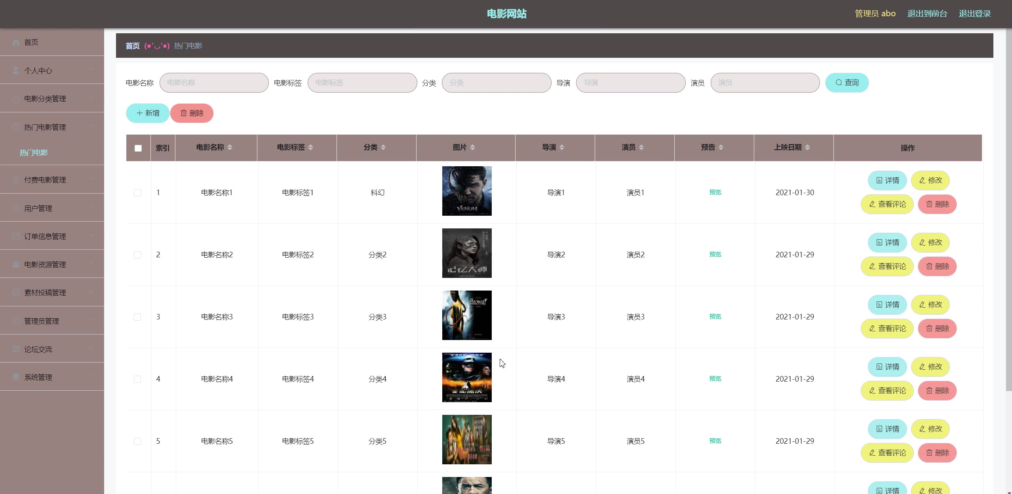Click the batch 删除 button above table
This screenshot has height=494, width=1012.
pyautogui.click(x=192, y=113)
